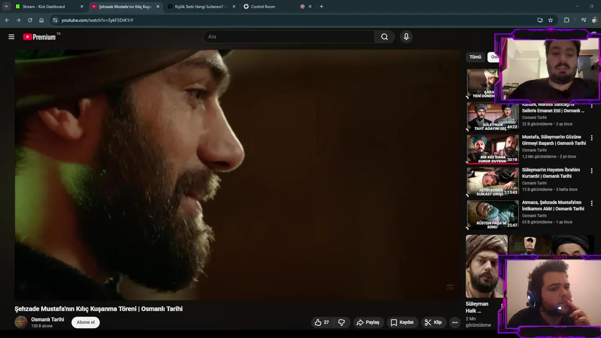Open options menu for 'Süleyman'ın Hayatını İbrahim' video

point(592,171)
